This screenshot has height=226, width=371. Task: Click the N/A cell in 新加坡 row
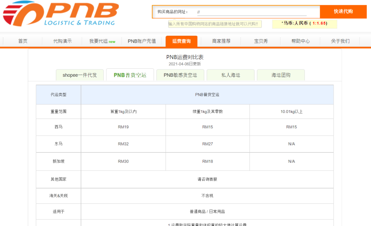pos(292,161)
